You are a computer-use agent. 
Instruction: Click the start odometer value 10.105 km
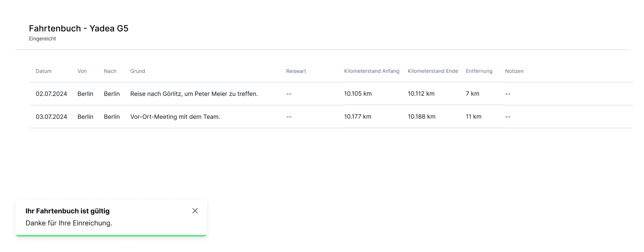358,94
